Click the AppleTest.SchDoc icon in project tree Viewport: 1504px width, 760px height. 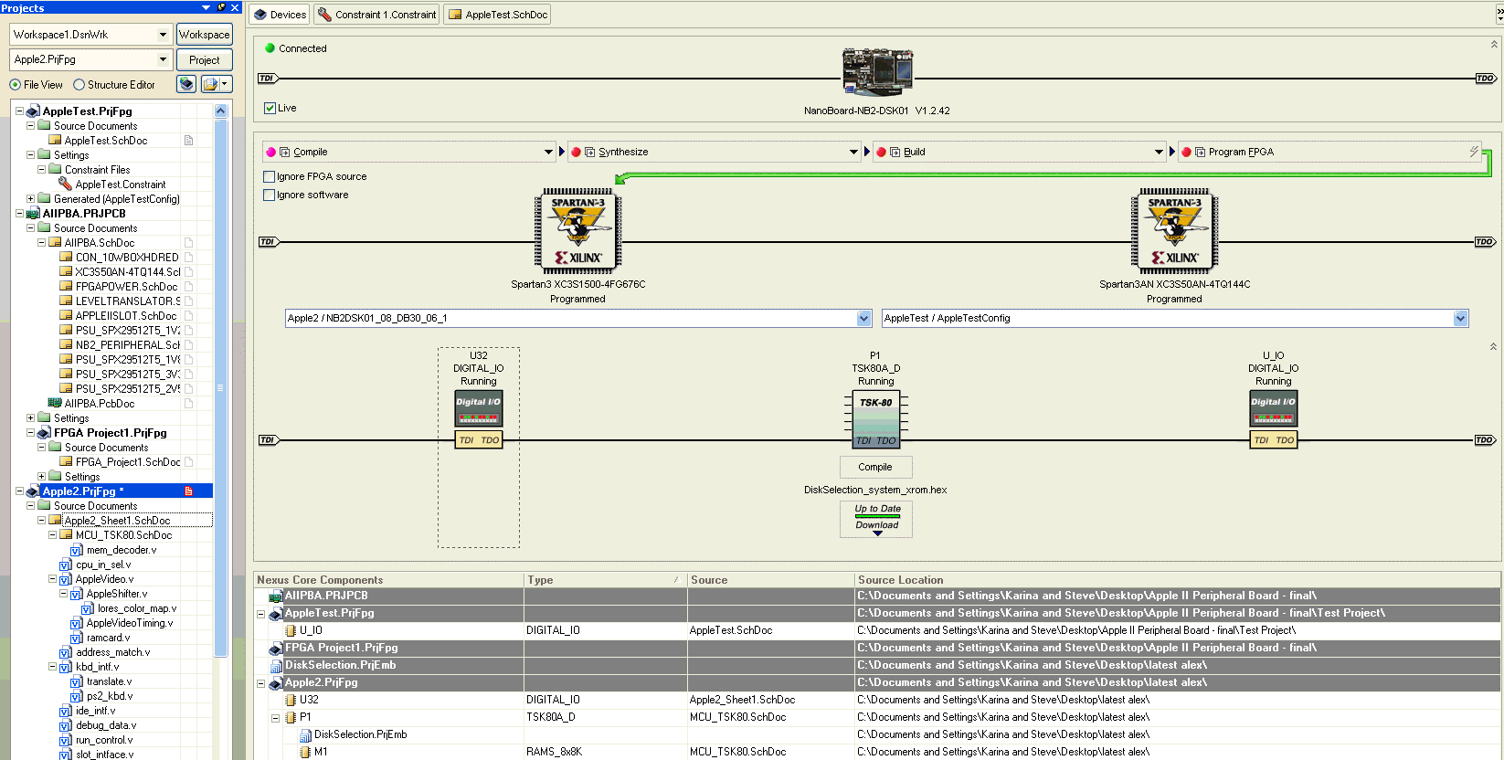pos(55,141)
